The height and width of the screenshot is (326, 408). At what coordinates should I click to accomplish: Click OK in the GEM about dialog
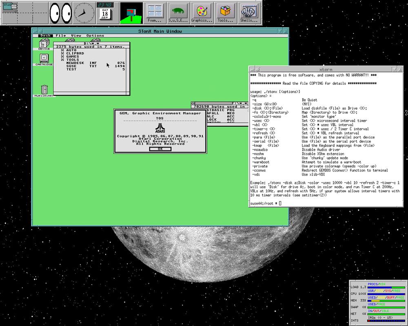pyautogui.click(x=160, y=149)
